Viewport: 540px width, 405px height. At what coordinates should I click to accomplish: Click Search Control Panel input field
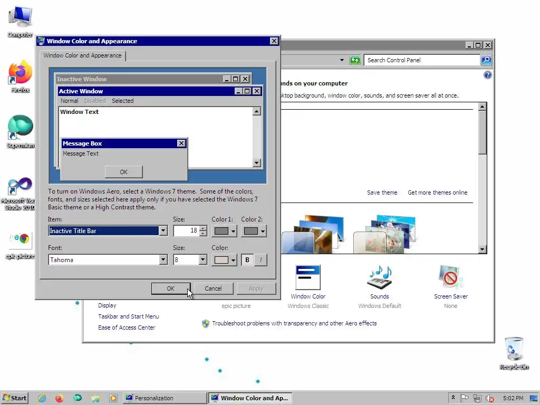pos(421,60)
